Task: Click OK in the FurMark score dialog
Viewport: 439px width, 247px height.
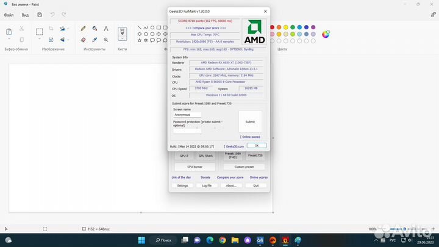Action: 257,146
